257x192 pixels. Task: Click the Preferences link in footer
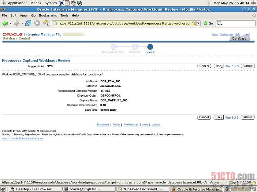[x=131, y=125]
